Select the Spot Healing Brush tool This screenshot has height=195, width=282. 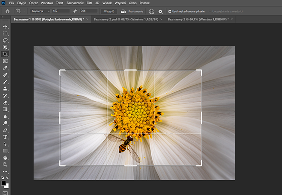5,75
